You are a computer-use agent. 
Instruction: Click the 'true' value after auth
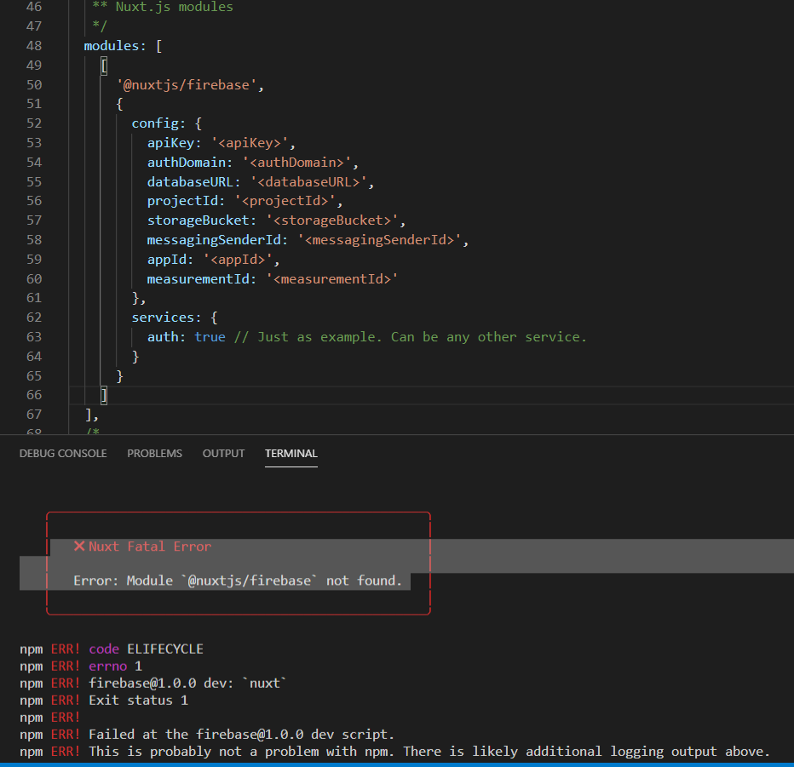tap(210, 337)
